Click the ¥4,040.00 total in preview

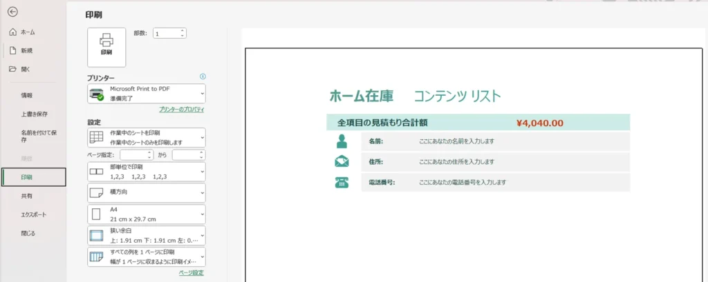539,123
